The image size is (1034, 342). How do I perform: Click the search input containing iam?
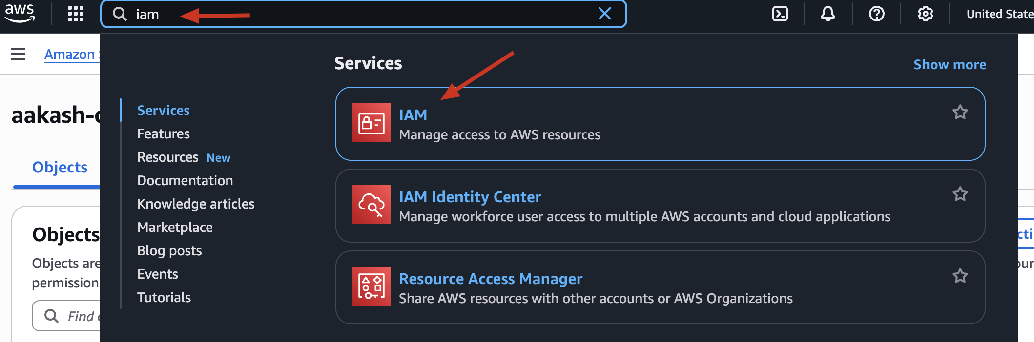click(363, 14)
